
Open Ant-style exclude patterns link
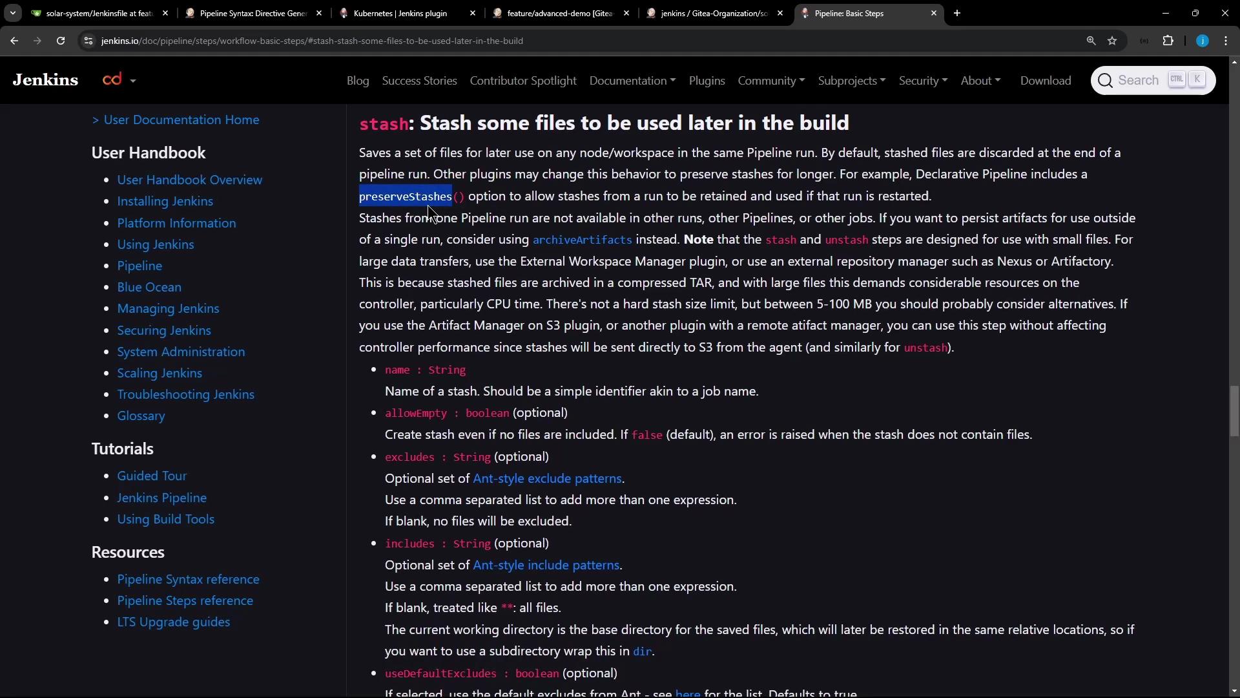coord(547,478)
